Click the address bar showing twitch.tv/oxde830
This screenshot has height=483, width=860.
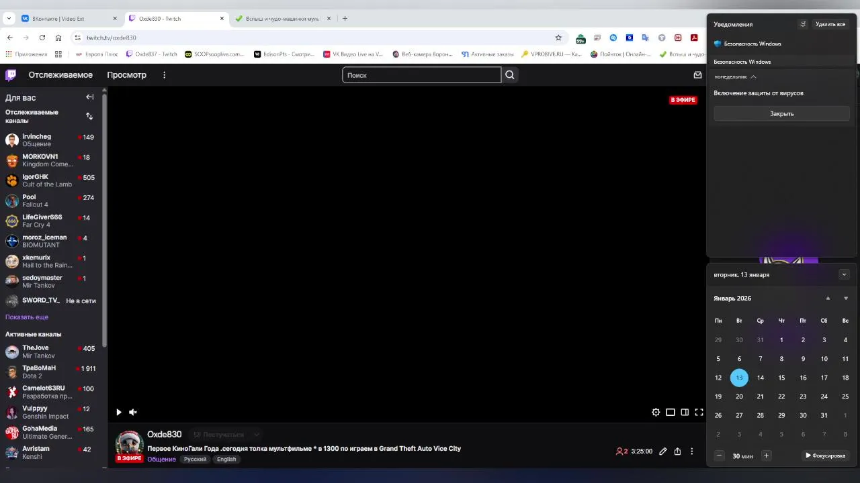(316, 38)
